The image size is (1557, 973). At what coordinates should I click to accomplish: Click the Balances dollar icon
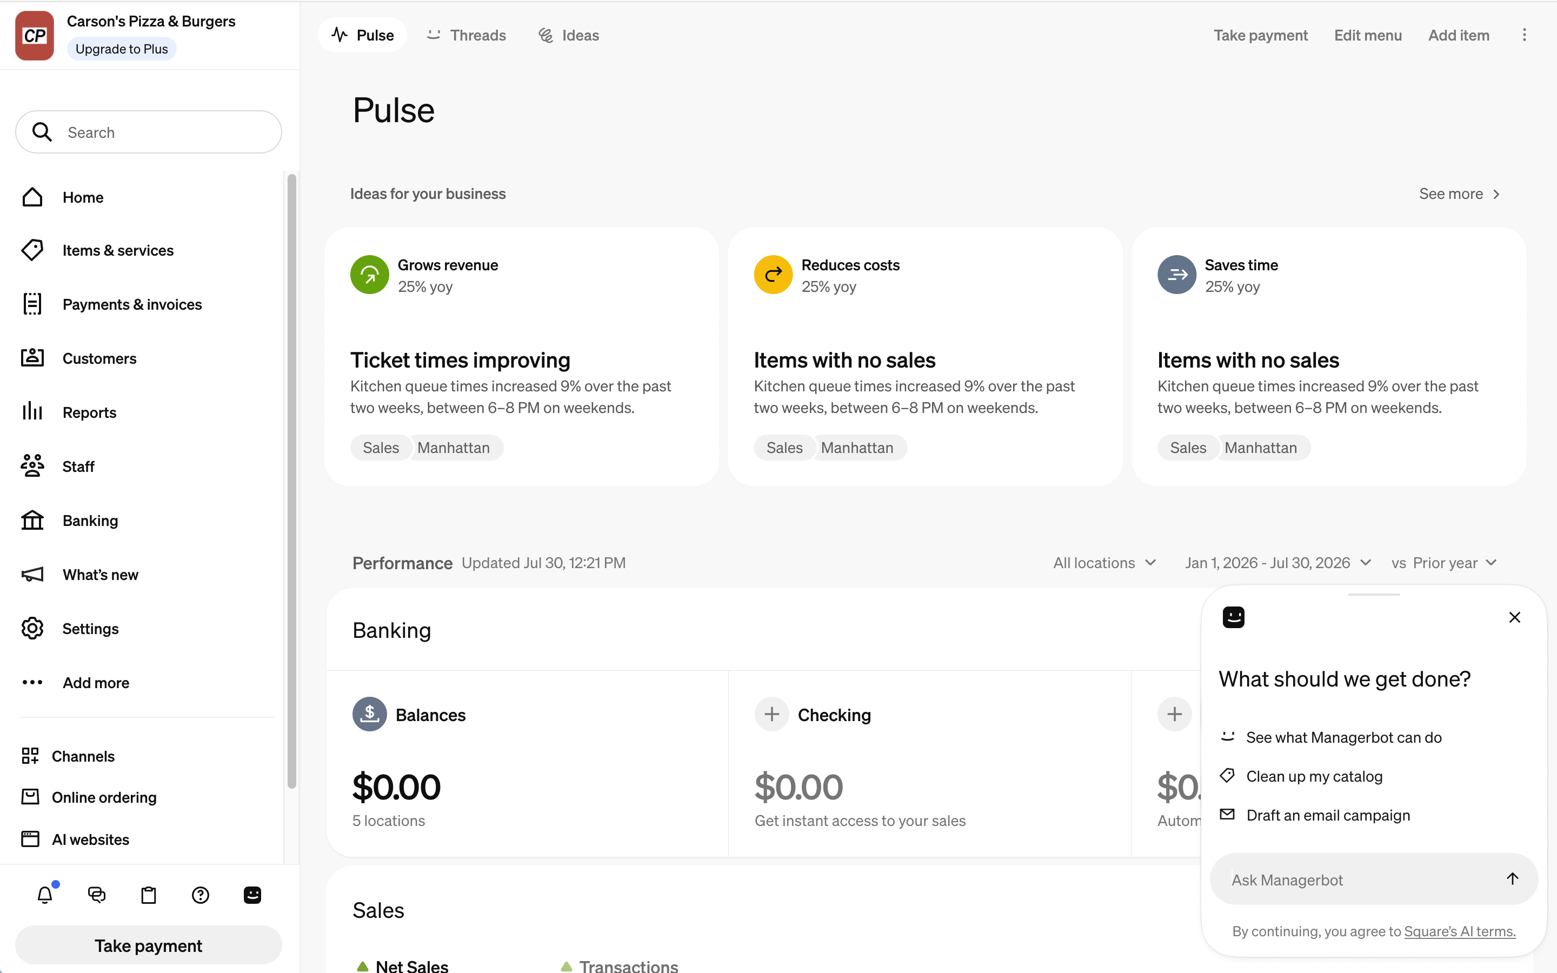click(x=369, y=714)
